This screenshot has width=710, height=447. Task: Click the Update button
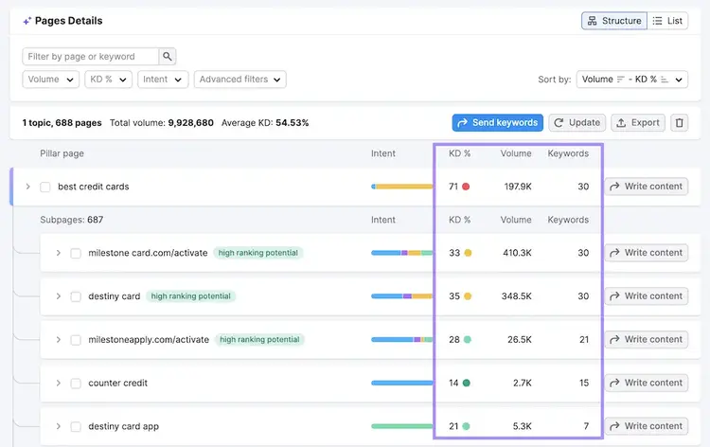click(577, 123)
